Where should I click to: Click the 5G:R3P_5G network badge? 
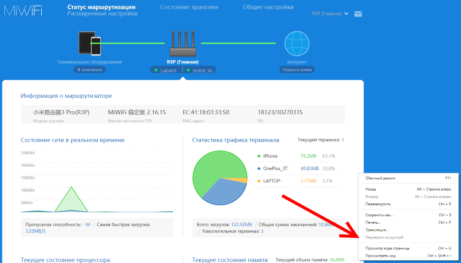tap(200, 71)
